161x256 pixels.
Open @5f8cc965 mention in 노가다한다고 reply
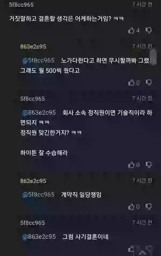coord(38,60)
